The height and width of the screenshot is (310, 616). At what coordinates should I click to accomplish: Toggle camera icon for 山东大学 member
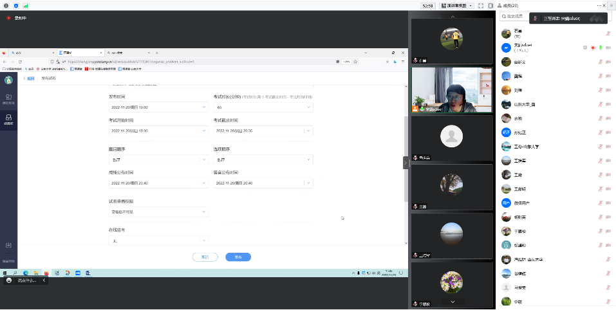point(608,104)
